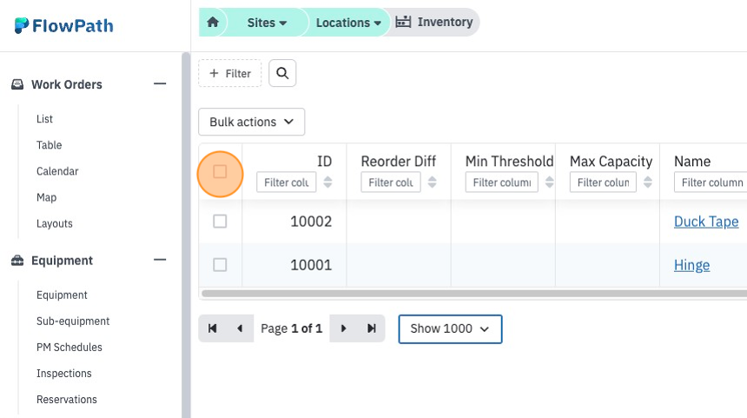Open the Hinge item link
The height and width of the screenshot is (418, 747).
coord(691,265)
